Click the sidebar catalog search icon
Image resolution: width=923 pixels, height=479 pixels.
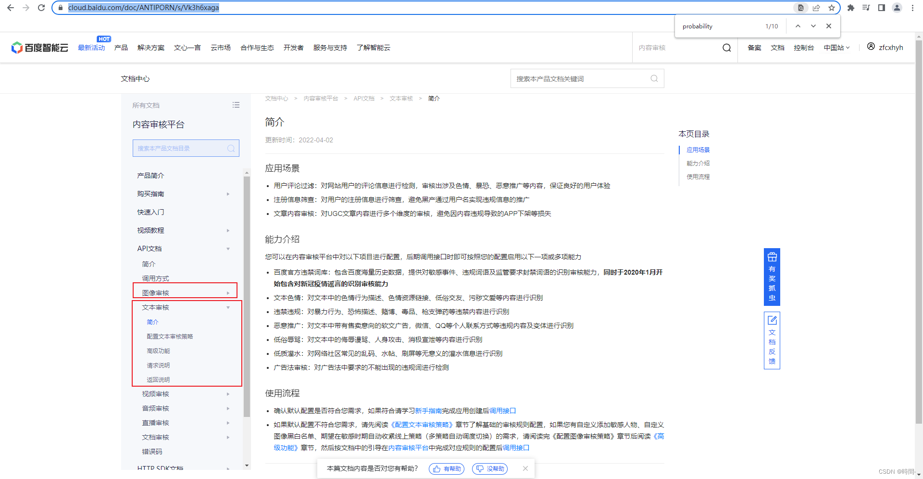[231, 148]
